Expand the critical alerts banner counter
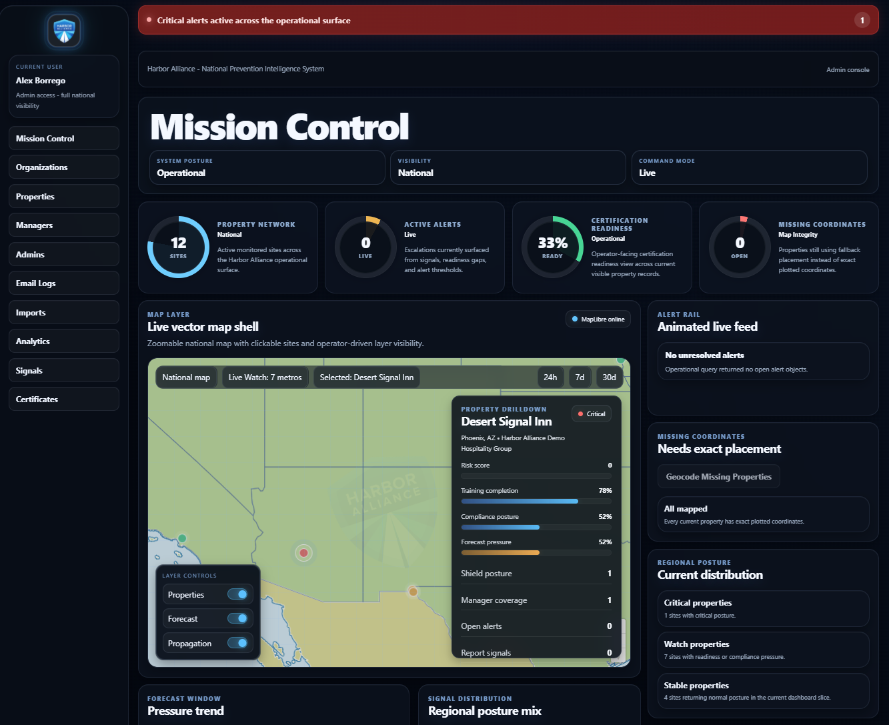Image resolution: width=889 pixels, height=725 pixels. 862,20
